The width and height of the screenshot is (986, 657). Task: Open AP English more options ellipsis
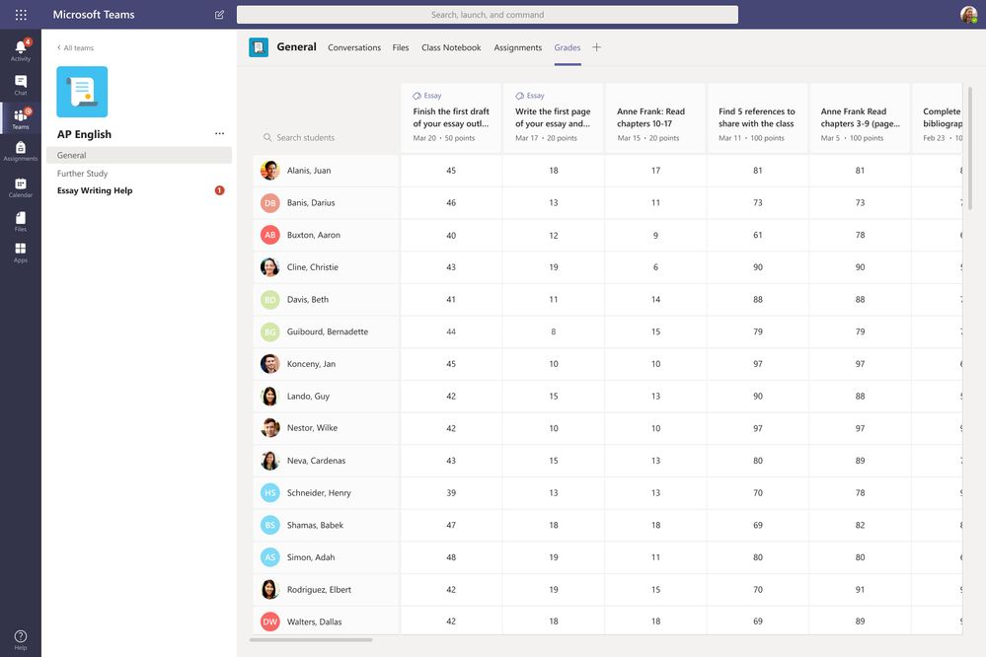coord(219,133)
